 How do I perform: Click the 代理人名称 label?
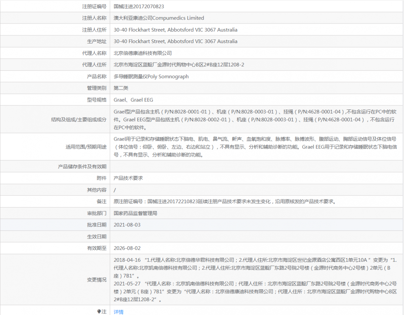pyautogui.click(x=94, y=53)
